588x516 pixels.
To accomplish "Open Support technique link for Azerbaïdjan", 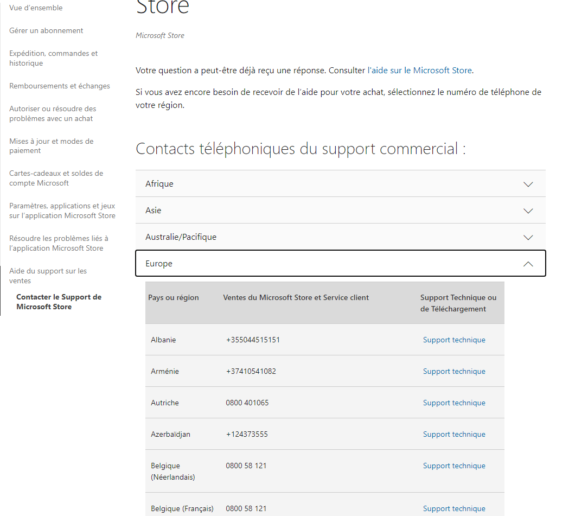I will [x=454, y=434].
